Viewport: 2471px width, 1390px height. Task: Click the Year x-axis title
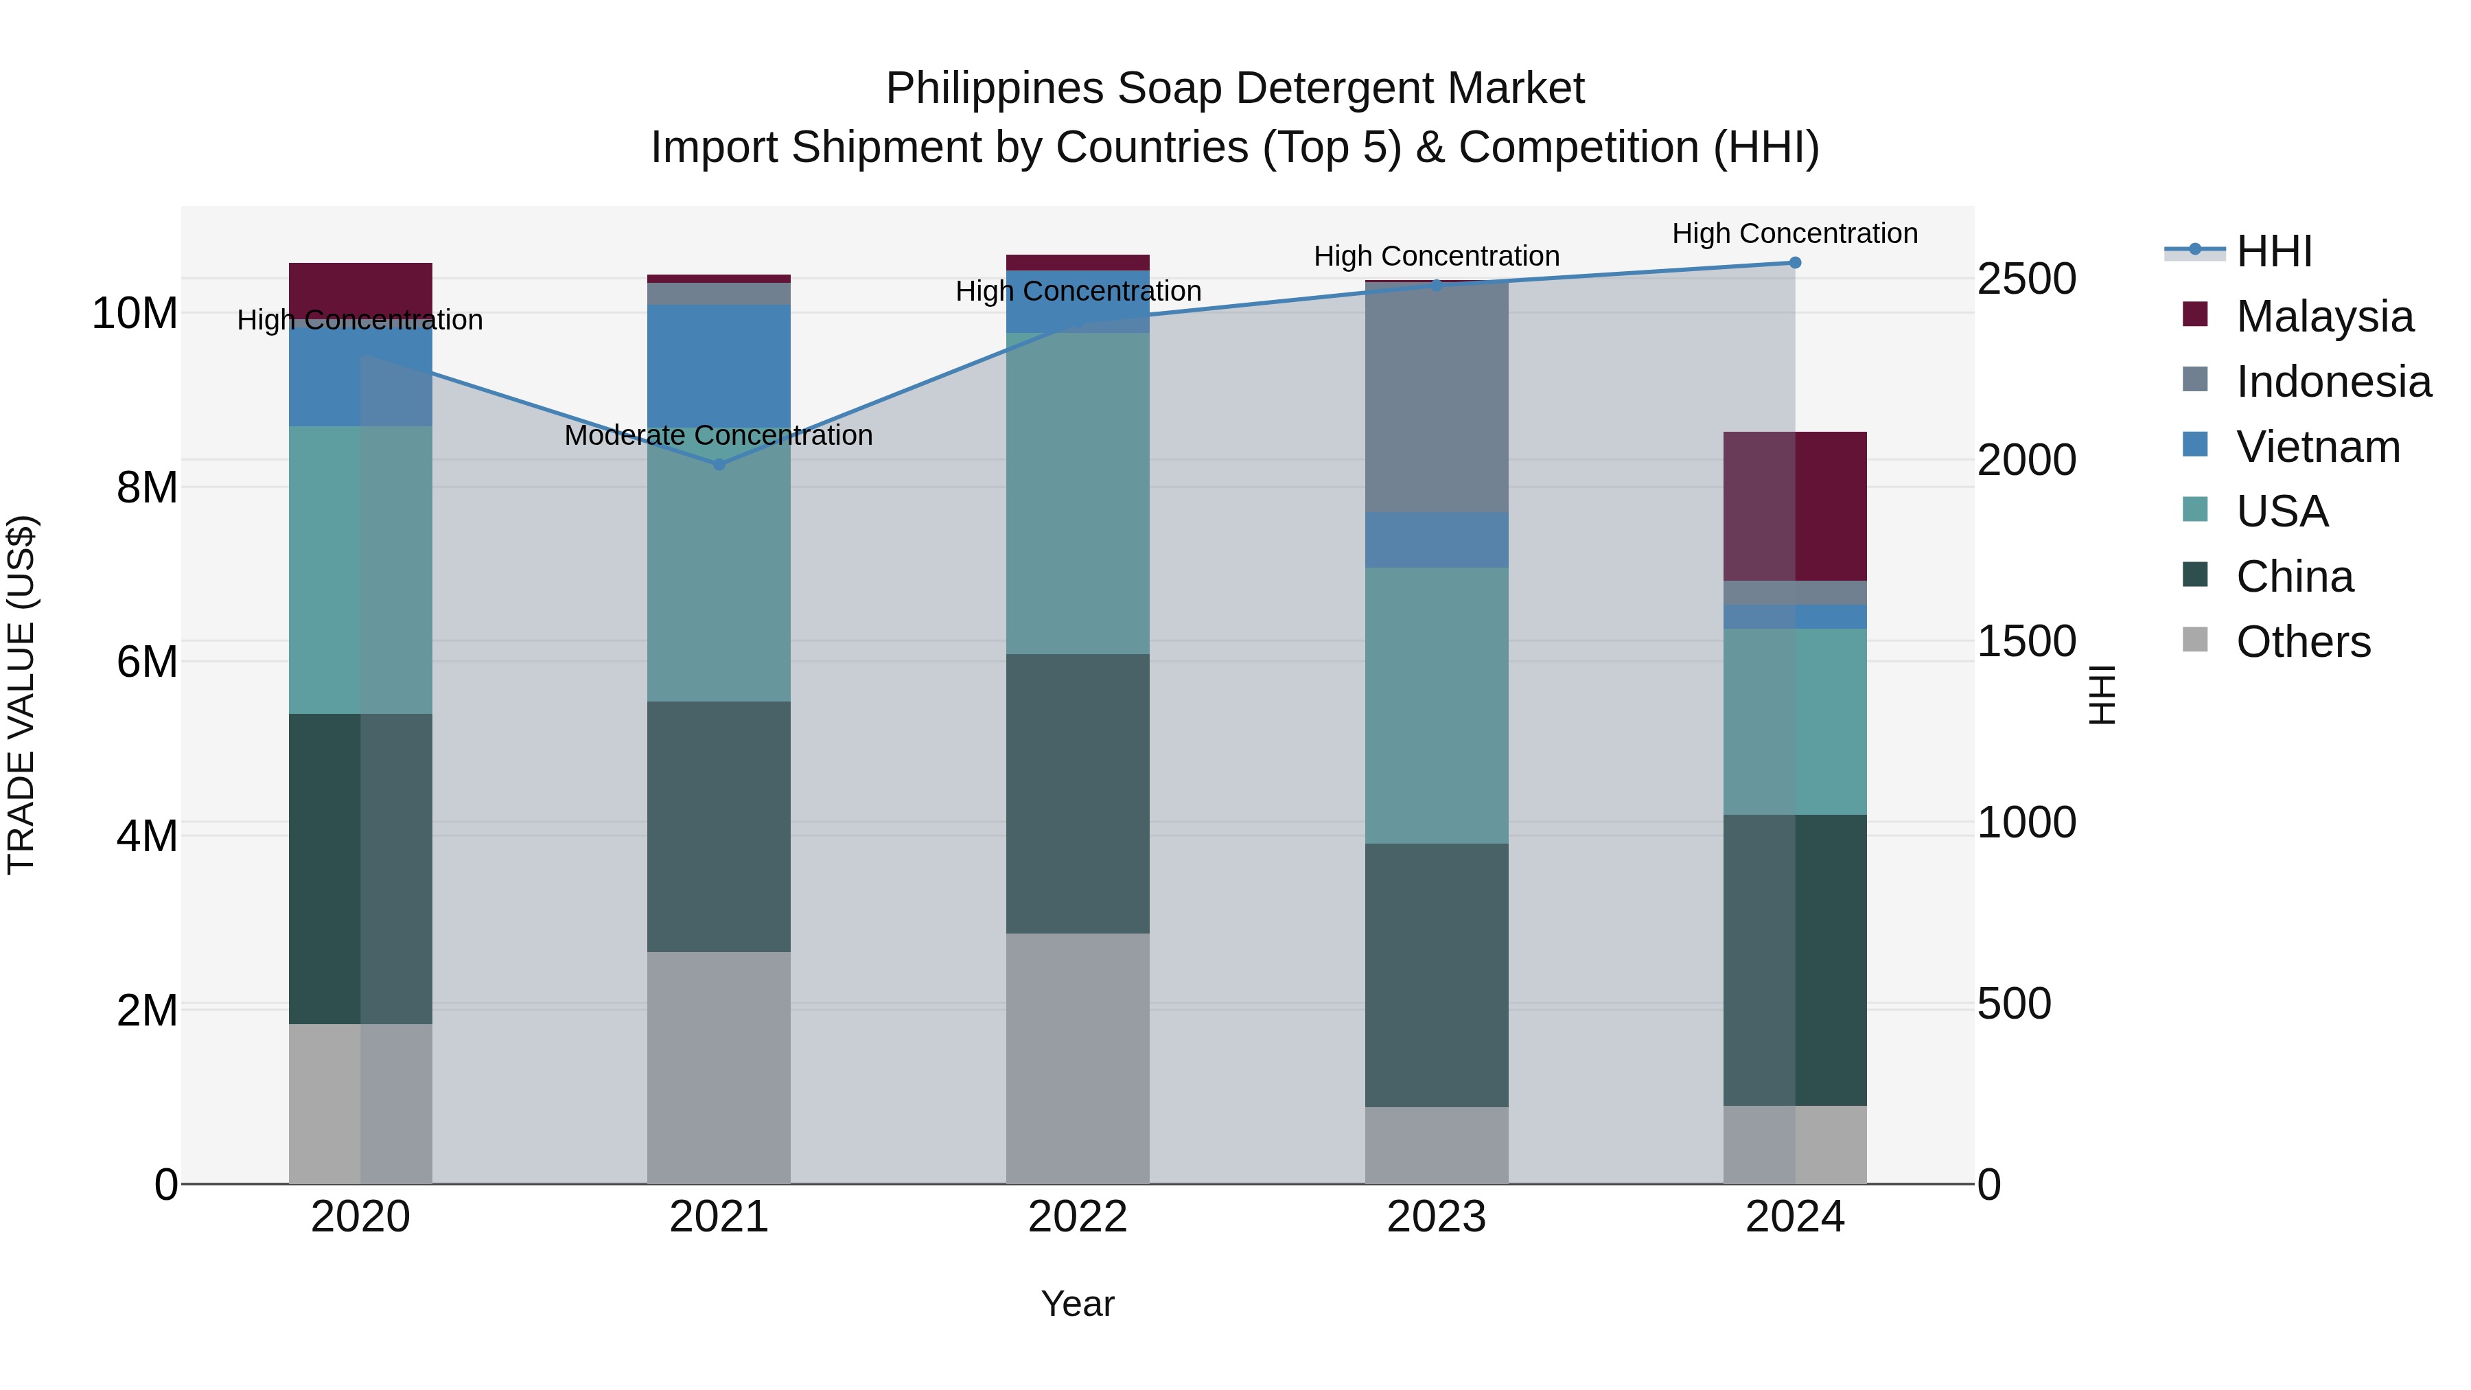click(1077, 1304)
